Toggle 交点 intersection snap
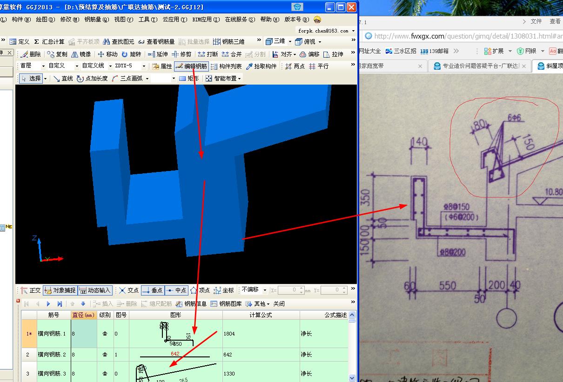563x382 pixels. 128,290
